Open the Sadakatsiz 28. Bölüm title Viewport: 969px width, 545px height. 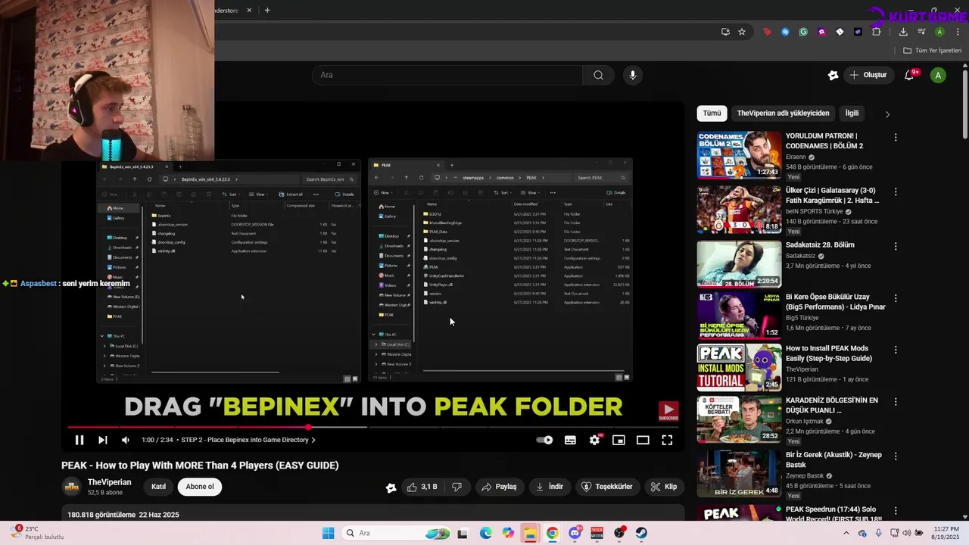tap(820, 245)
